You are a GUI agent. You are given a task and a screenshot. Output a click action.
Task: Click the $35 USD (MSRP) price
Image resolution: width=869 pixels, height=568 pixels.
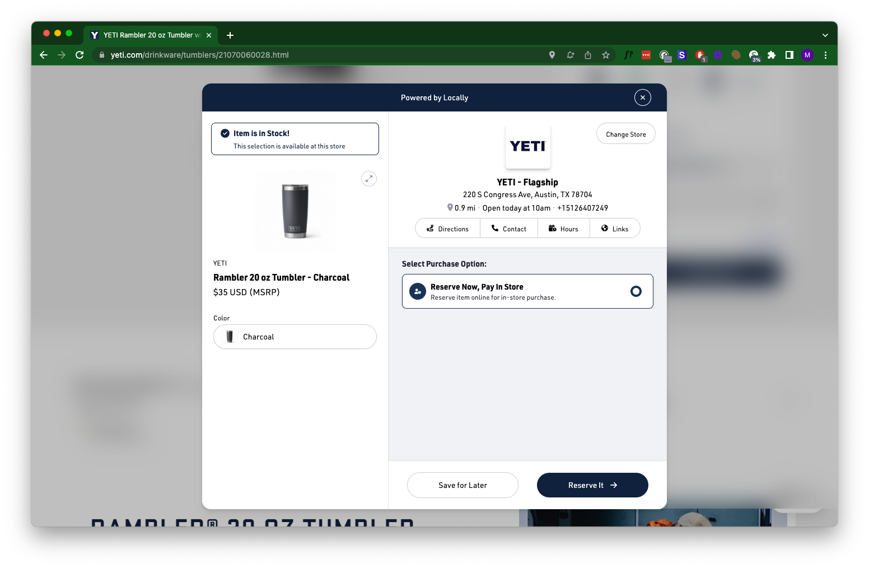pos(246,292)
